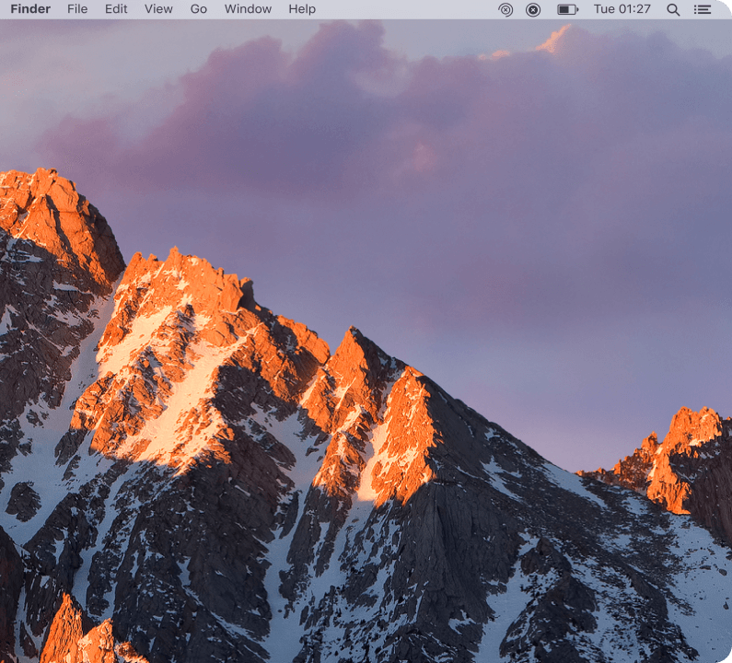Open the Window menu

(x=248, y=9)
